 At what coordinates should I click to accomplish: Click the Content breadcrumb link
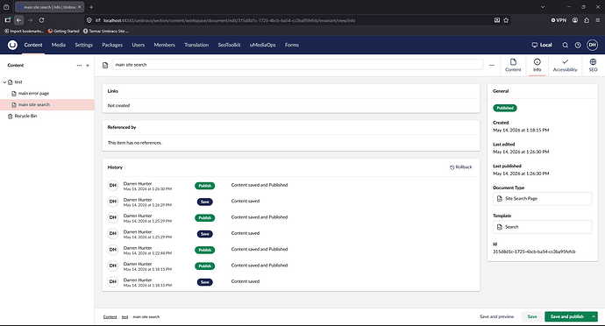point(110,317)
